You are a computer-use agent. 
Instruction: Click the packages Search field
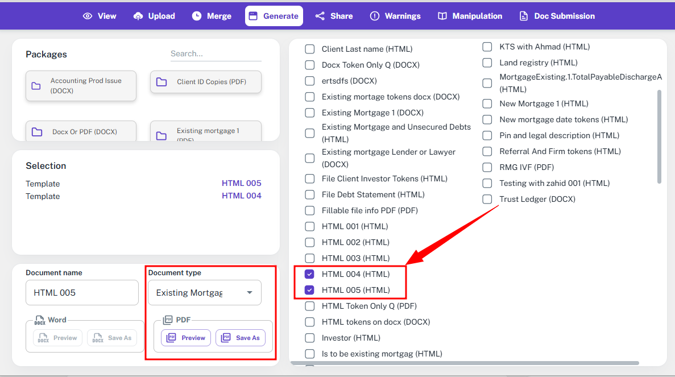216,53
